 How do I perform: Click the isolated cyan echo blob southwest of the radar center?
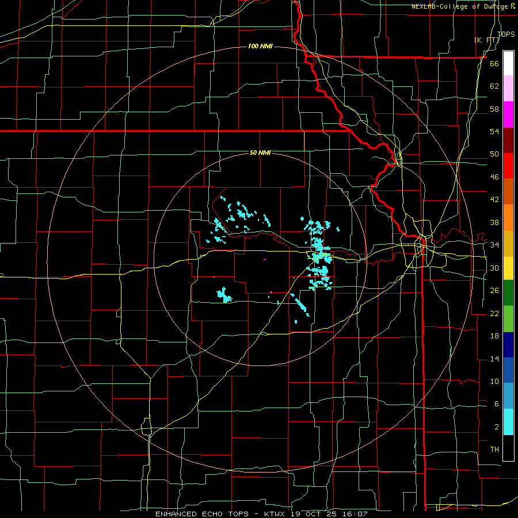point(224,295)
